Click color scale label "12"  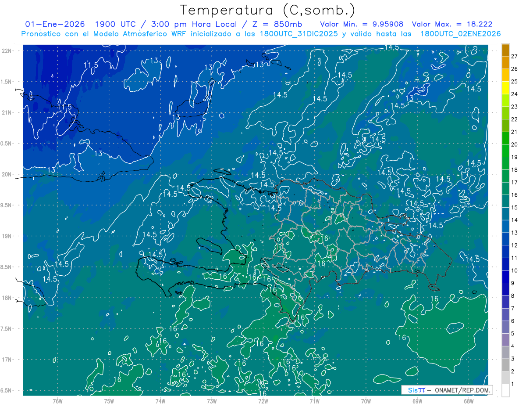pos(515,245)
